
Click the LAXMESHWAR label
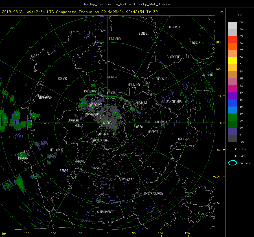(100, 140)
